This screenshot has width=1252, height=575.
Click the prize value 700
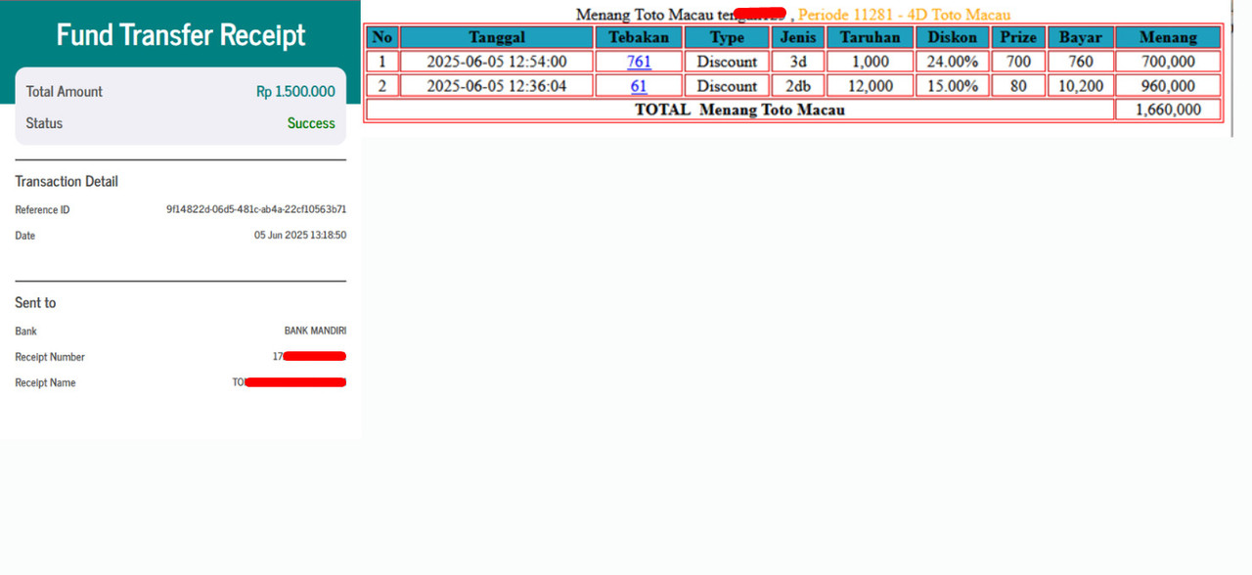1018,62
